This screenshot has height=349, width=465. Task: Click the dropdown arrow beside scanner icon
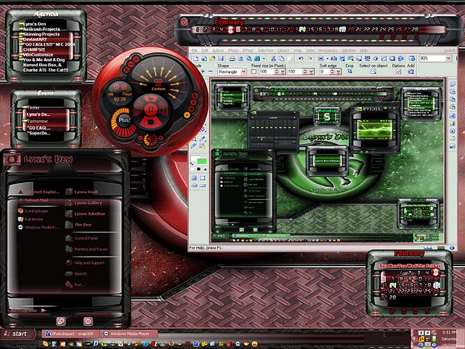pyautogui.click(x=327, y=58)
